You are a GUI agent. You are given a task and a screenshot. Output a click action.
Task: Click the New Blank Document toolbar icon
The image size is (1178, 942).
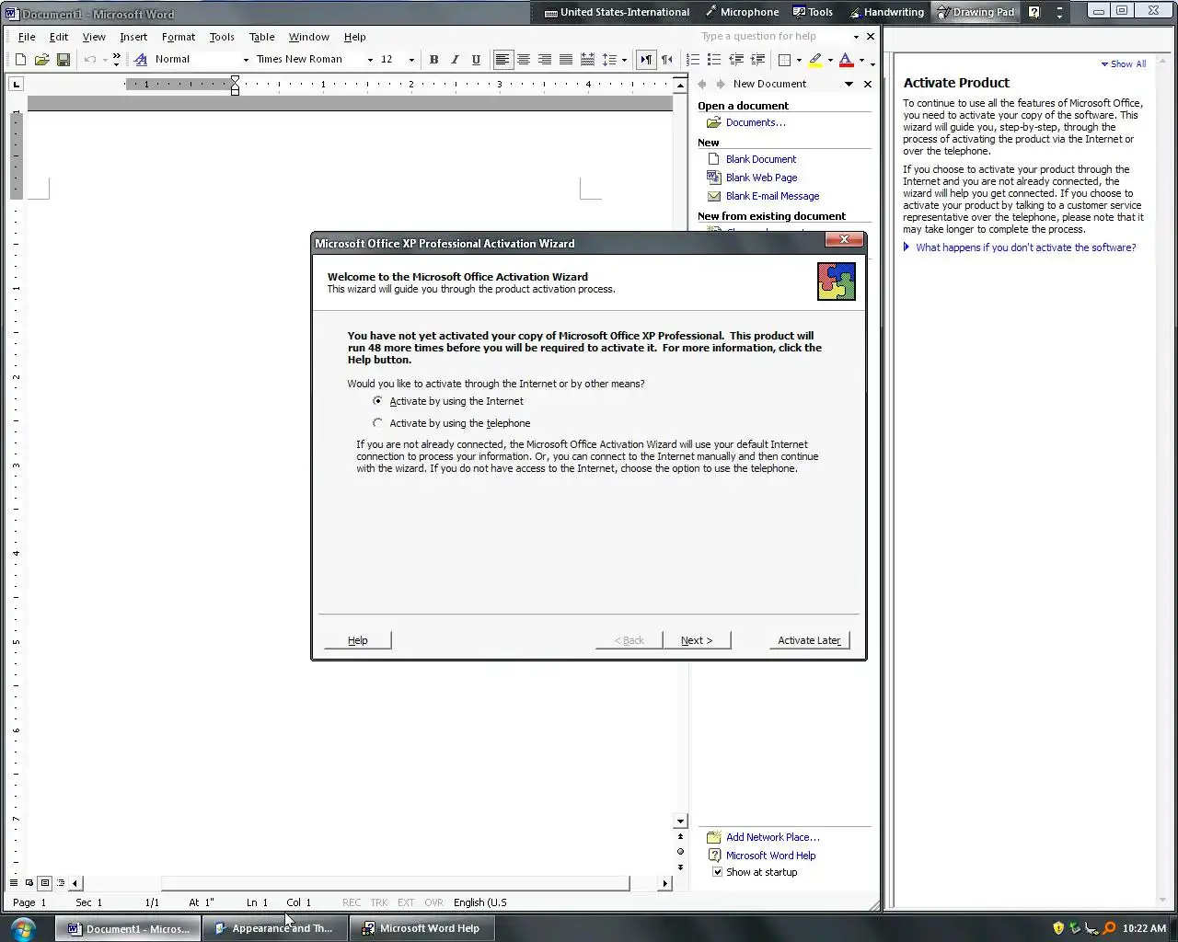coord(20,60)
